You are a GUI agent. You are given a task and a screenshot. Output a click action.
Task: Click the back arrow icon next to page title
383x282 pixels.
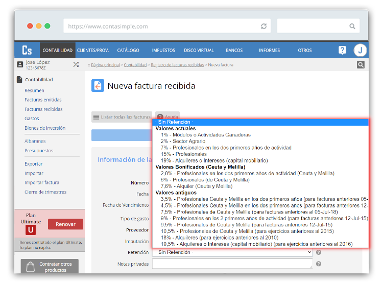click(98, 86)
